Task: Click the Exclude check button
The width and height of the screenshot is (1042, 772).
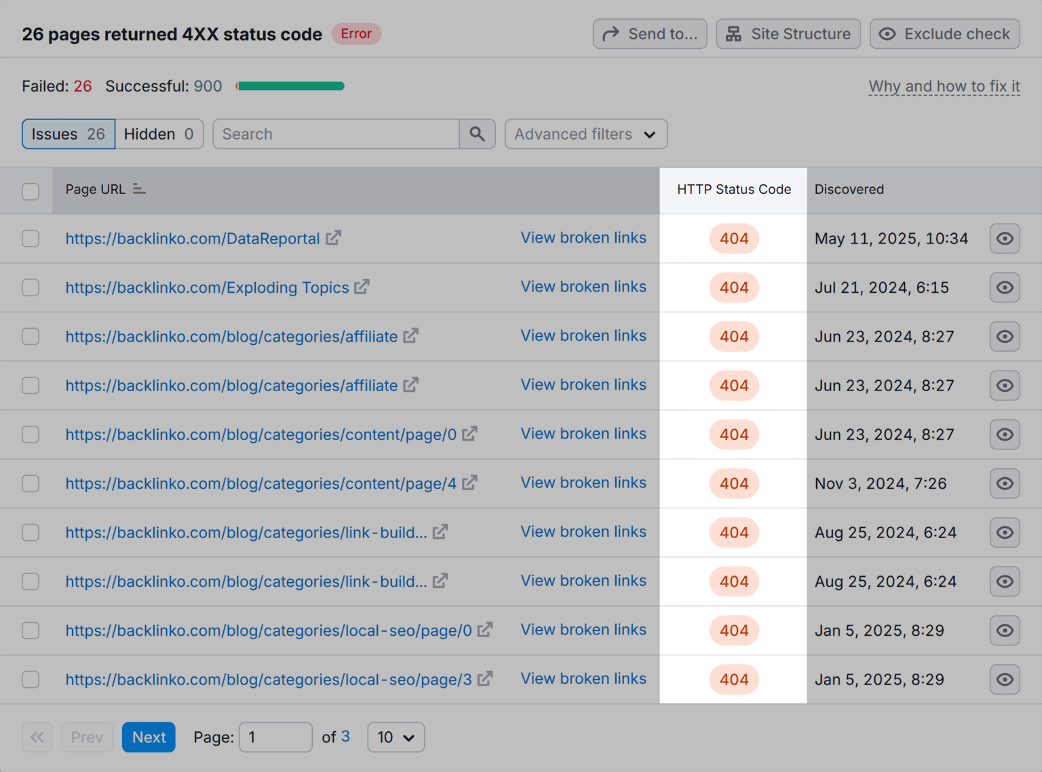Action: [x=945, y=34]
